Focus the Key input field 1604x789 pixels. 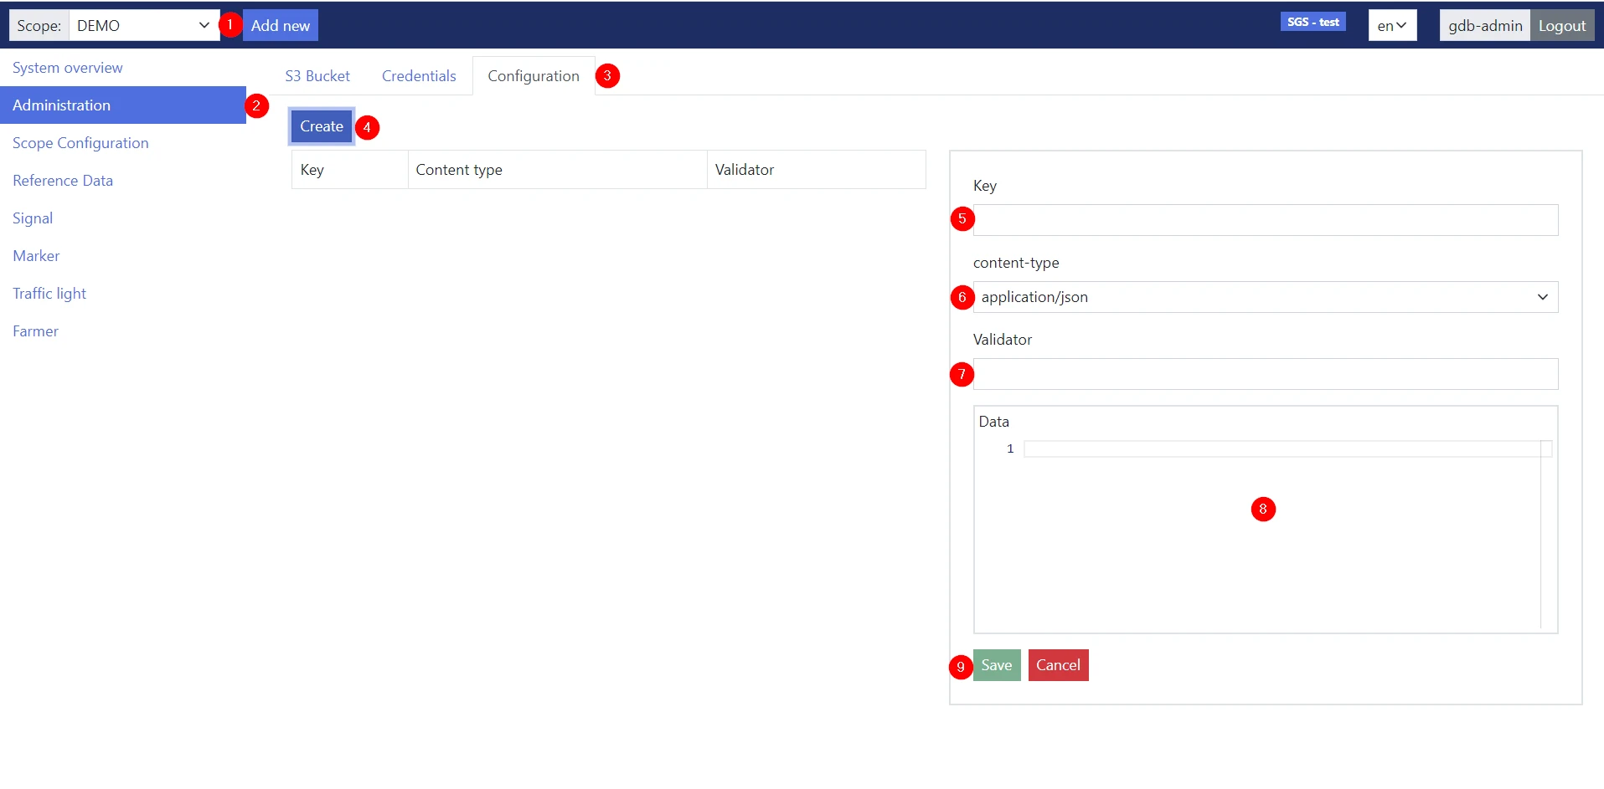1265,220
